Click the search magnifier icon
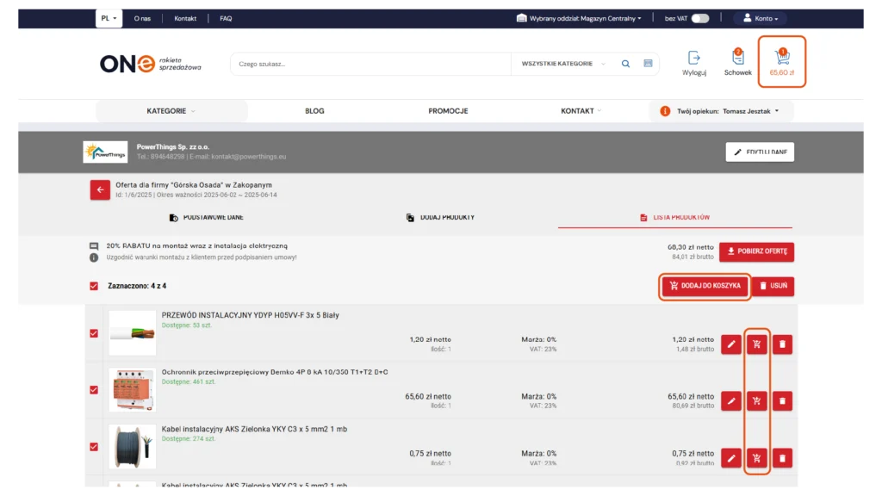 click(626, 64)
